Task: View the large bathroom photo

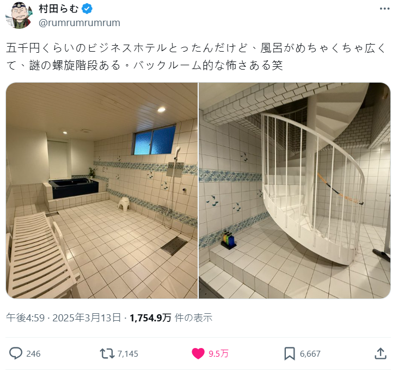Action: point(102,190)
